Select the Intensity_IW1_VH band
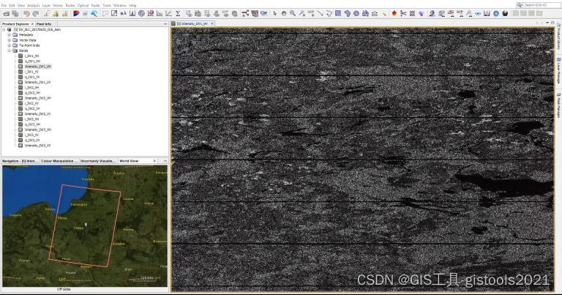The image size is (562, 295). tap(37, 67)
